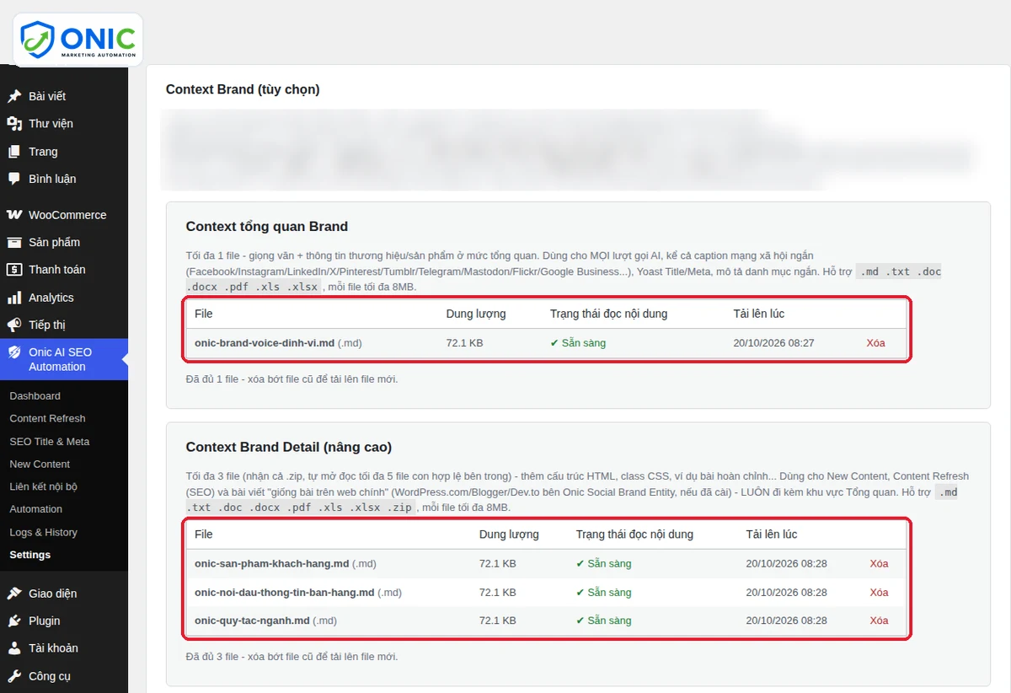Open Settings submenu item
1011x693 pixels.
coord(29,555)
